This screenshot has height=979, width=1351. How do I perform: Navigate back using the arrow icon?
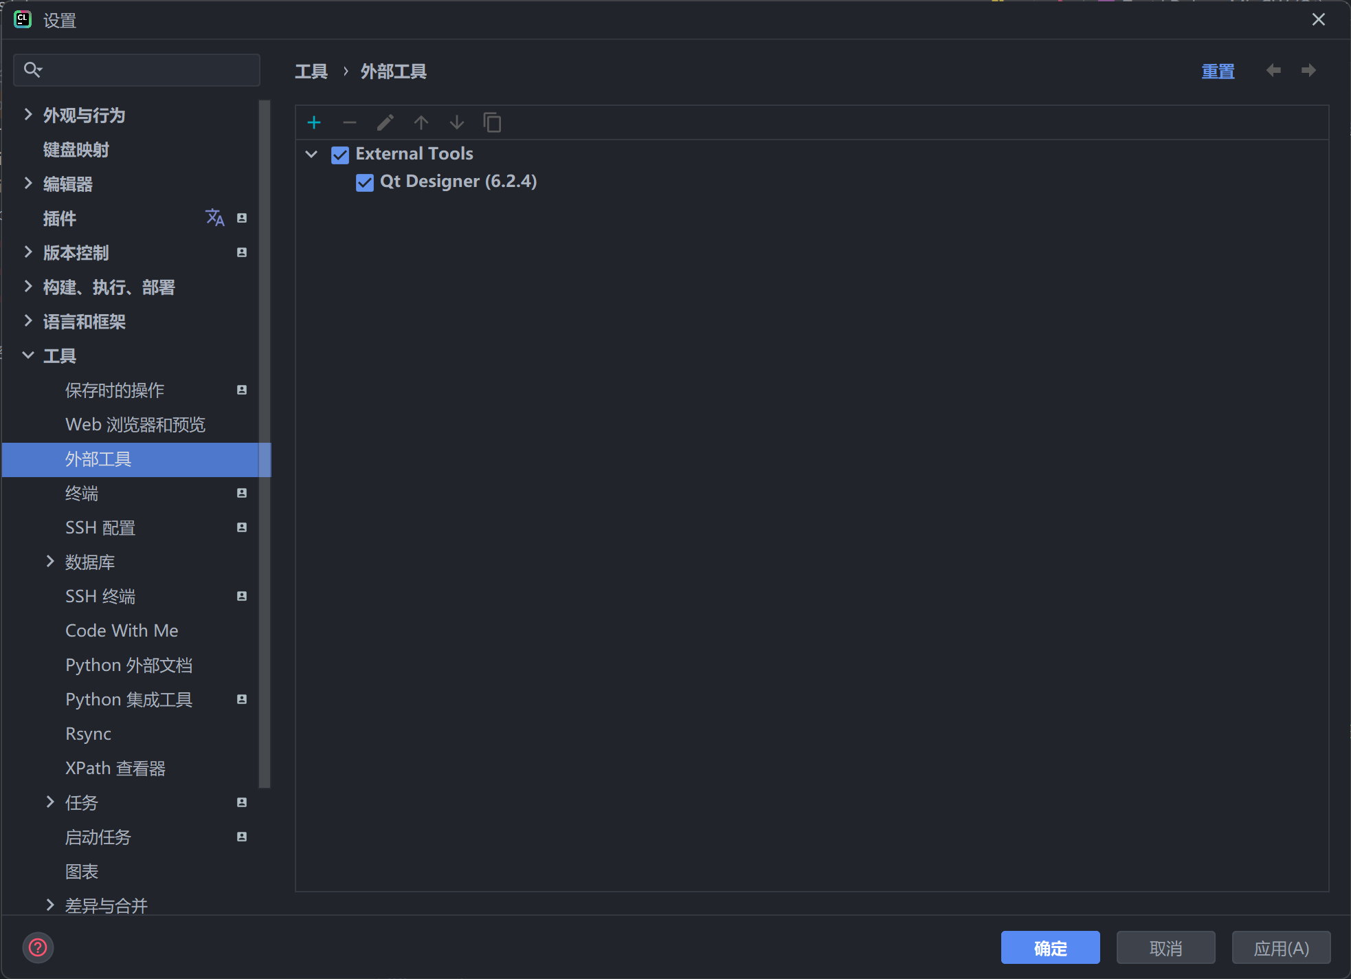pyautogui.click(x=1273, y=71)
